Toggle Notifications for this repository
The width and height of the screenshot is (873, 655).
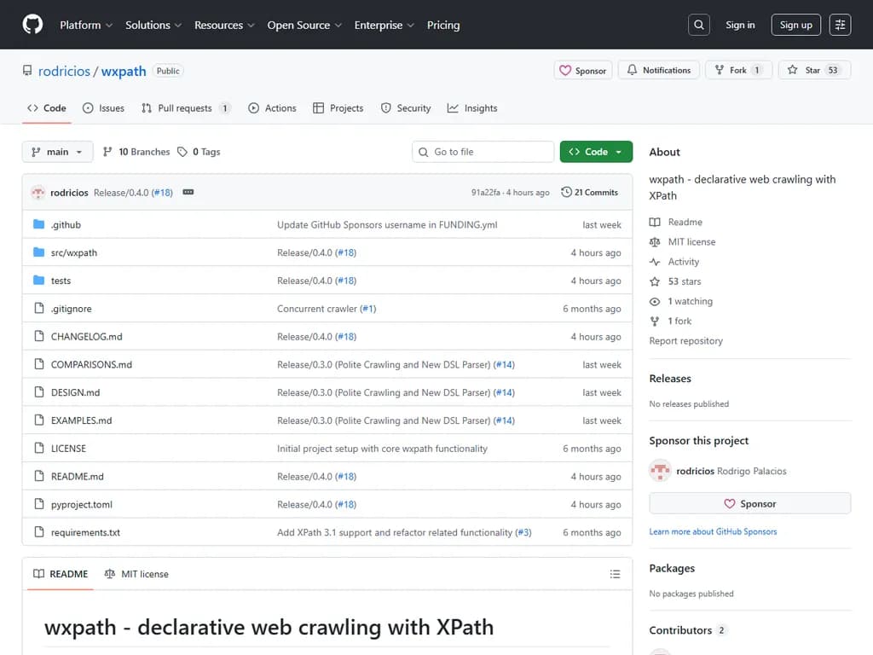[658, 71]
